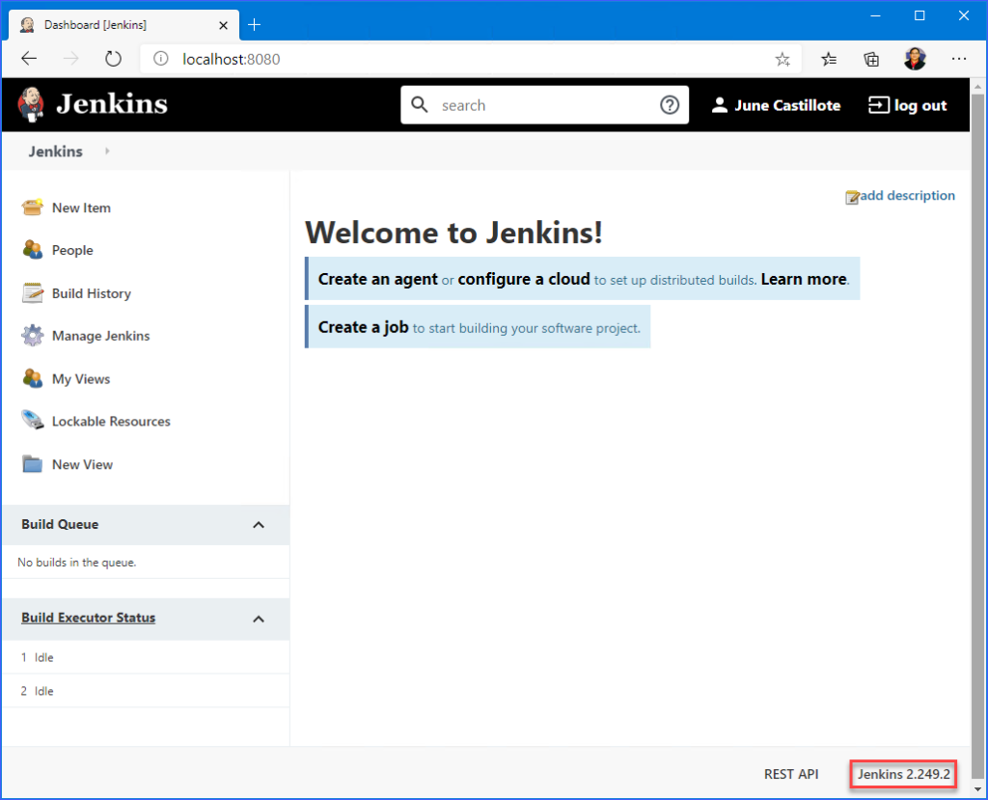Open the browser Settings and more menu
The height and width of the screenshot is (800, 988).
958,59
